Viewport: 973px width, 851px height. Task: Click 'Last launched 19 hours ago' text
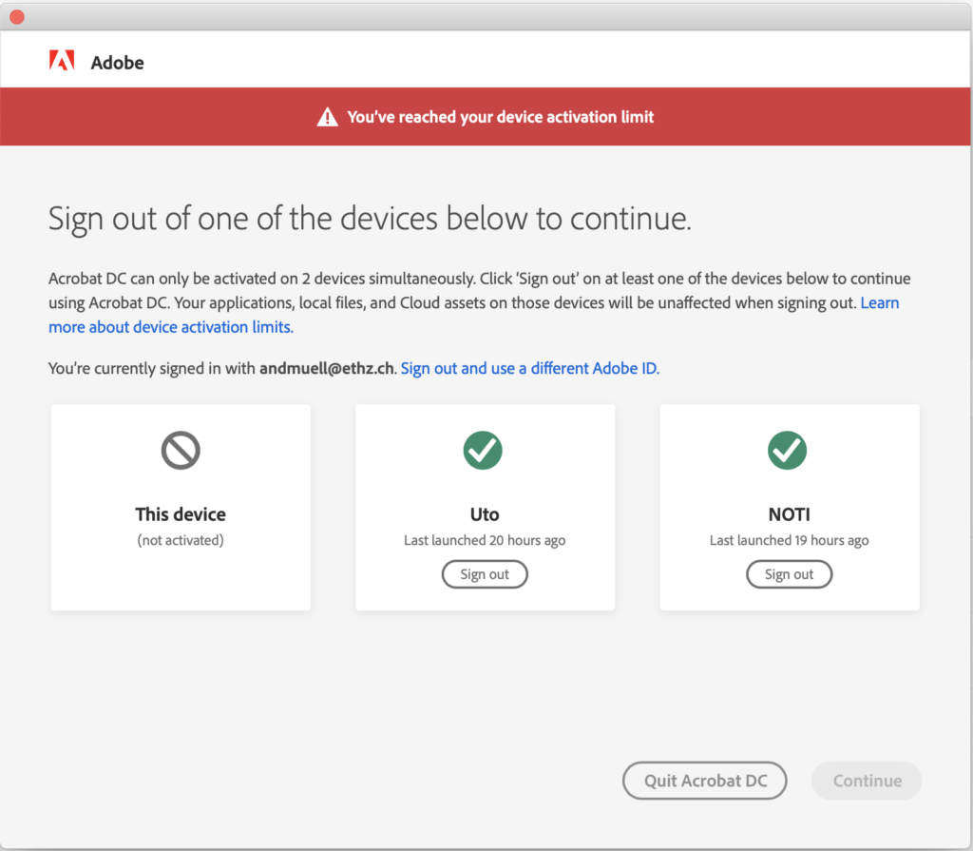pos(790,540)
